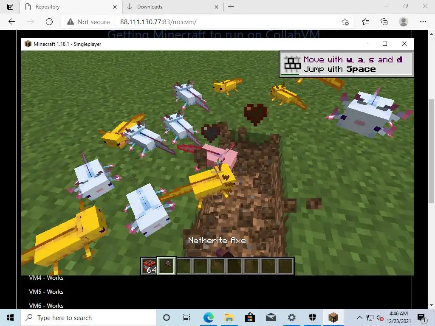Open the Collections panel
Image resolution: width=435 pixels, height=326 pixels.
click(x=384, y=22)
